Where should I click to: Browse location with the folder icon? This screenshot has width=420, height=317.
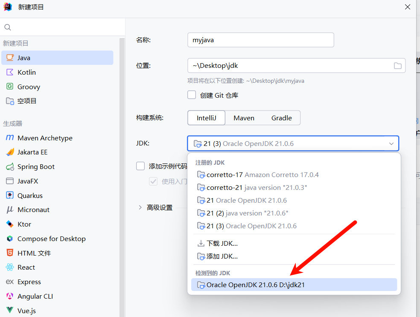[397, 66]
